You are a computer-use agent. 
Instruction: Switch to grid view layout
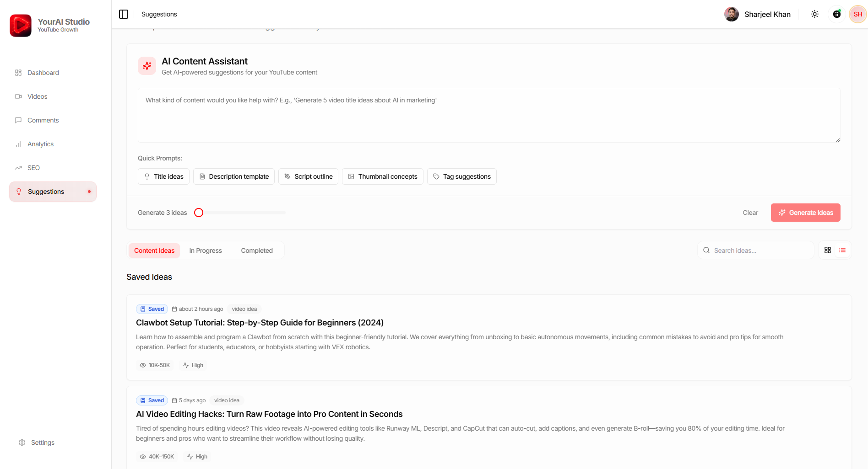(828, 250)
